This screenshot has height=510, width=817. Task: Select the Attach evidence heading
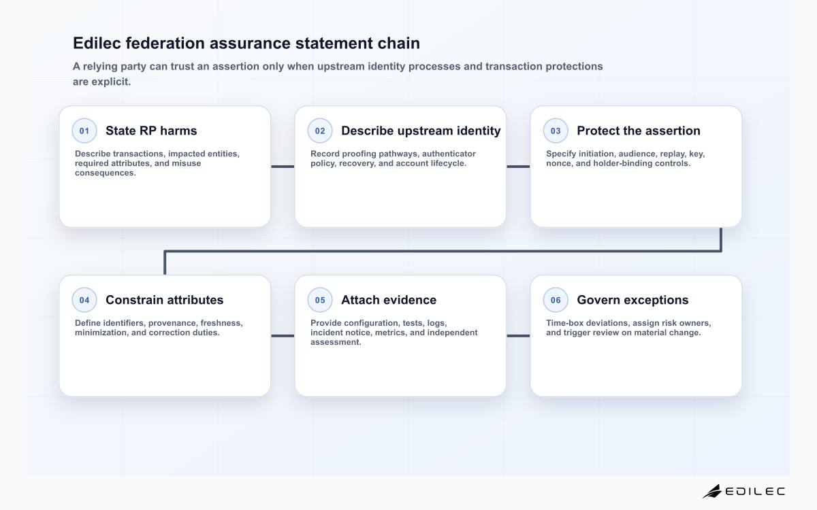pos(389,300)
